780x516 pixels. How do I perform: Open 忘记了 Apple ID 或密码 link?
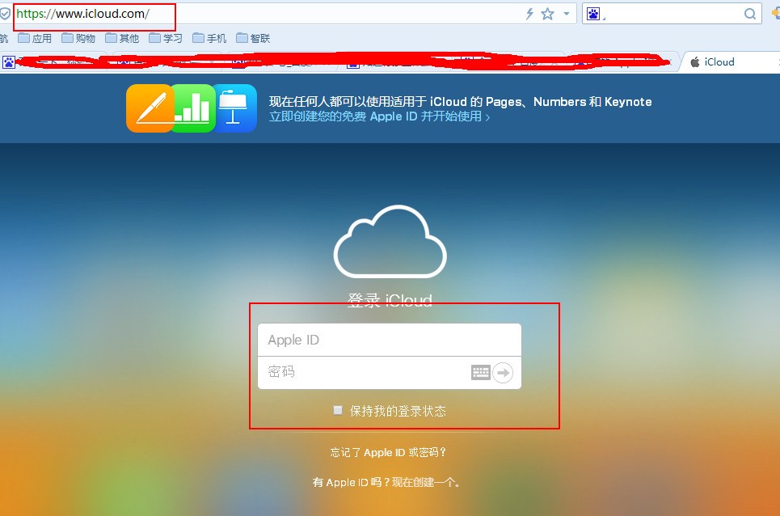388,452
